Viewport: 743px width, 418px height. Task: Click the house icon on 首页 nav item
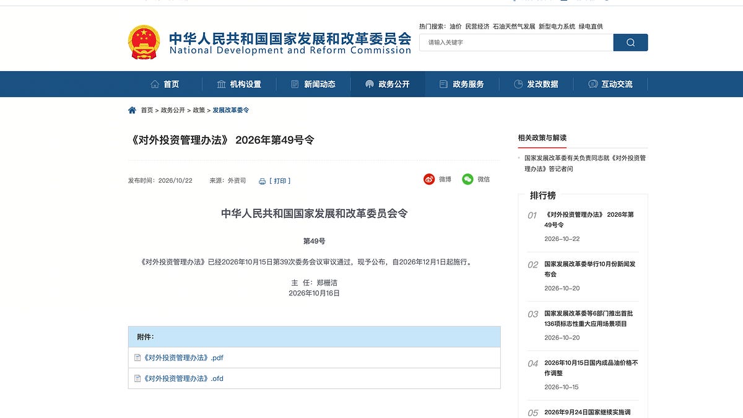pyautogui.click(x=155, y=84)
